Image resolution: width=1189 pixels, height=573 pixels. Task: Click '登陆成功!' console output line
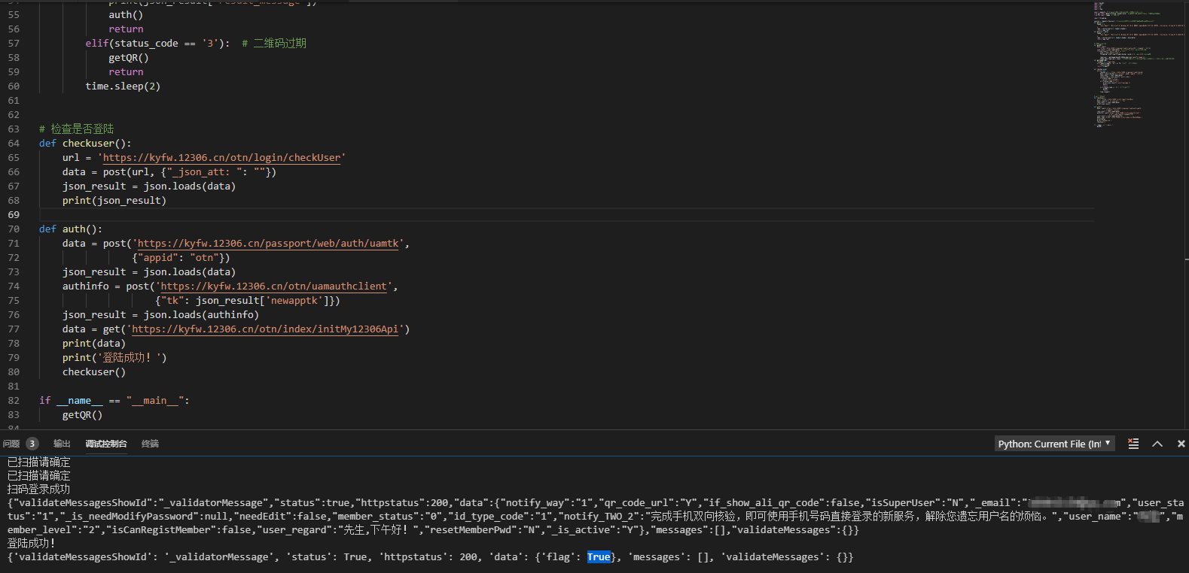(x=32, y=544)
